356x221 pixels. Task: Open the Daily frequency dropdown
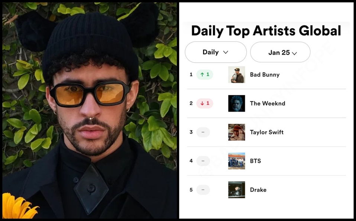(216, 52)
